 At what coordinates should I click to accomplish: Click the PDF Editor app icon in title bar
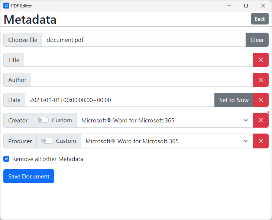(x=6, y=6)
